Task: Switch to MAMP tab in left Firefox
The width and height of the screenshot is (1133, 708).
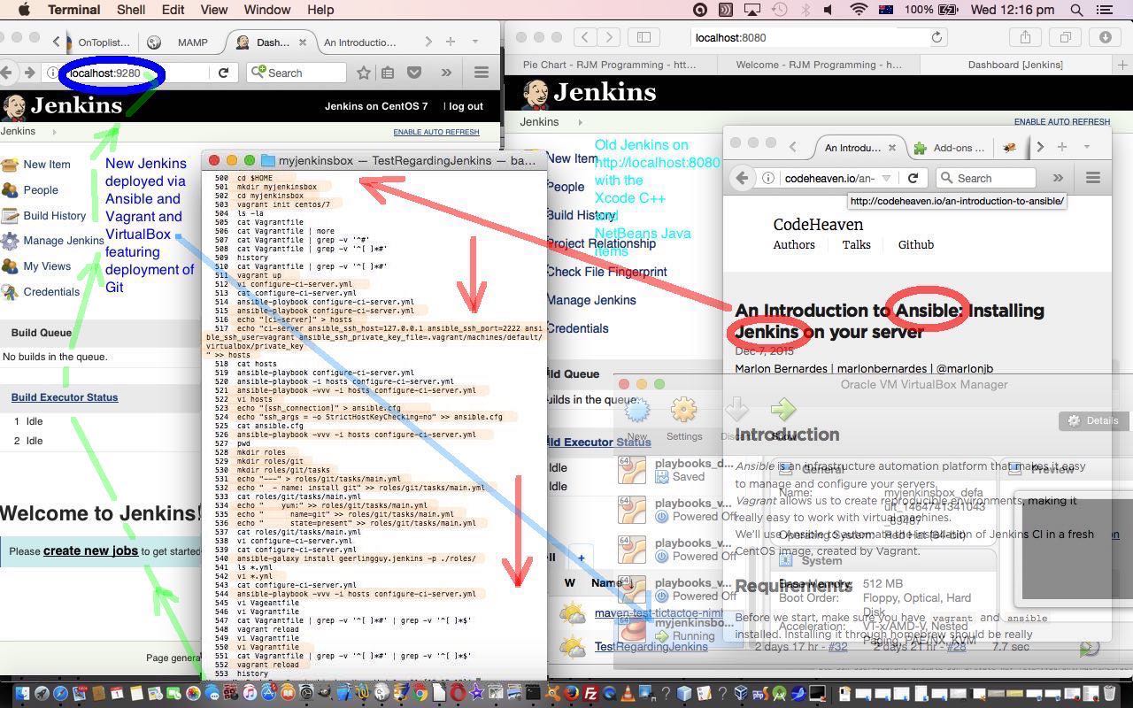Action: tap(182, 42)
